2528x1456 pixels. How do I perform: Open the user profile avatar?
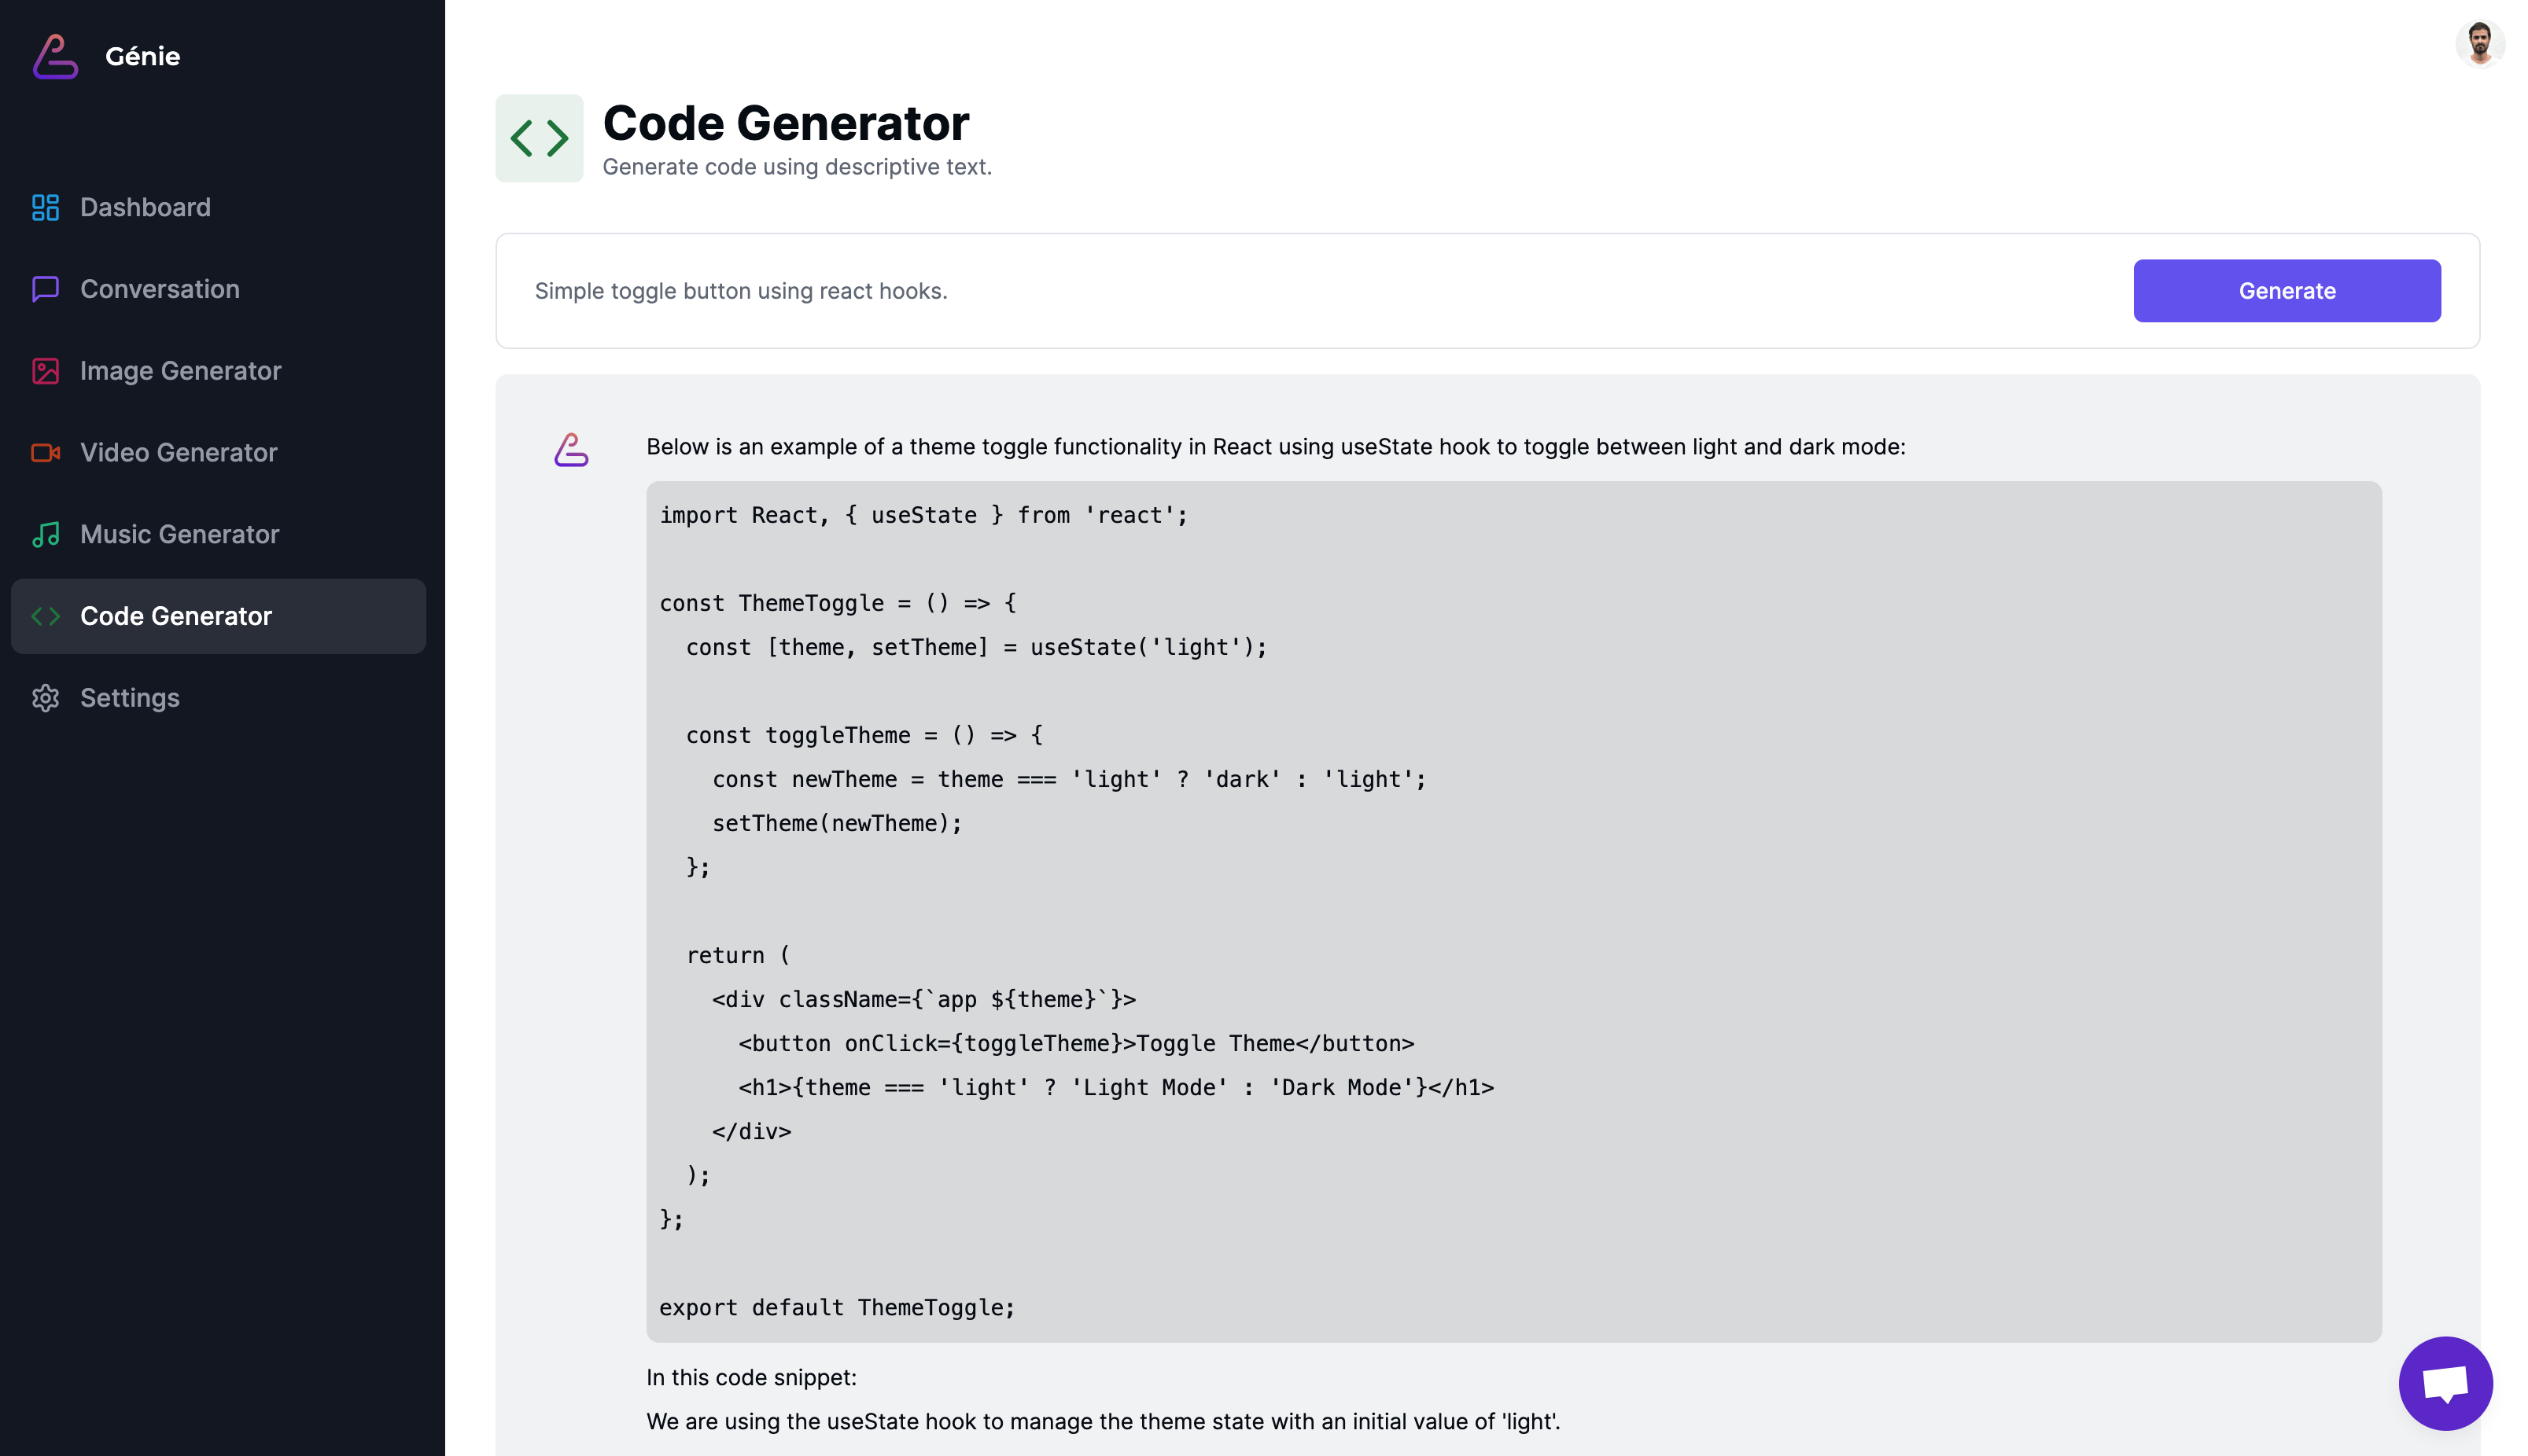point(2479,43)
